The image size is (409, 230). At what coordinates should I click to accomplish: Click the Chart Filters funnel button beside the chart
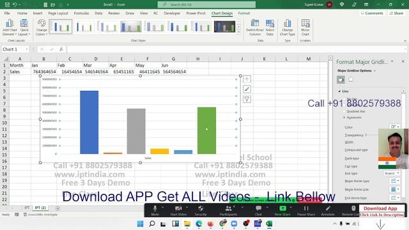pyautogui.click(x=247, y=99)
